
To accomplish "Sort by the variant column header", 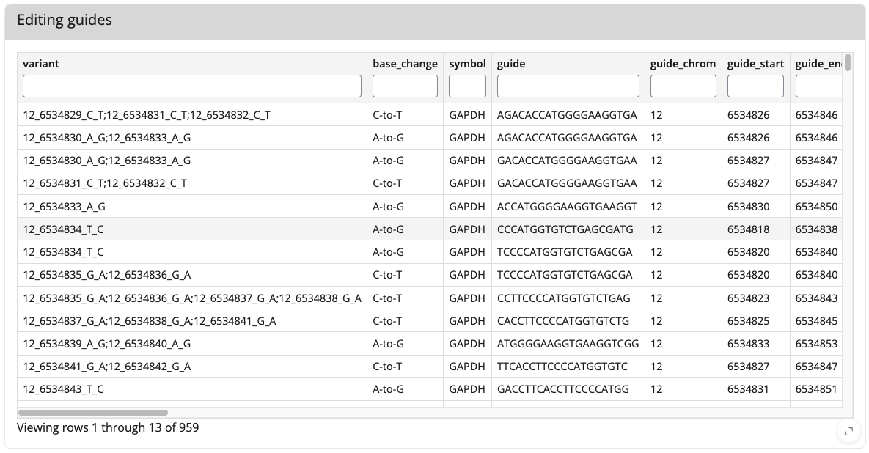I will coord(41,64).
